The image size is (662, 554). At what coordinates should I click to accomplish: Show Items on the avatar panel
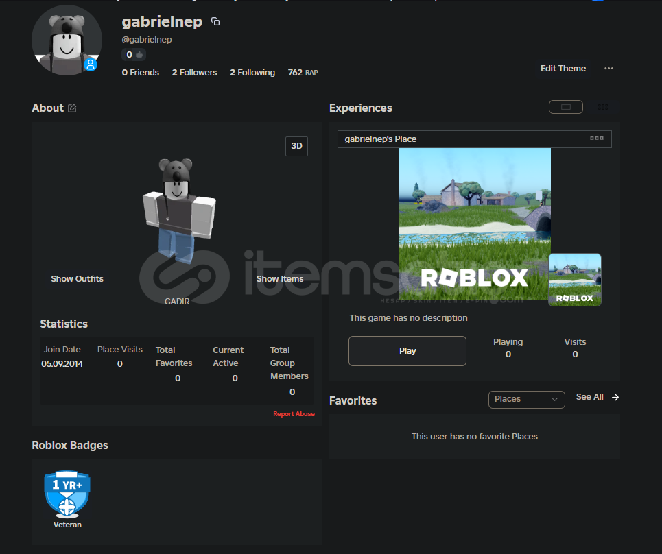[280, 279]
